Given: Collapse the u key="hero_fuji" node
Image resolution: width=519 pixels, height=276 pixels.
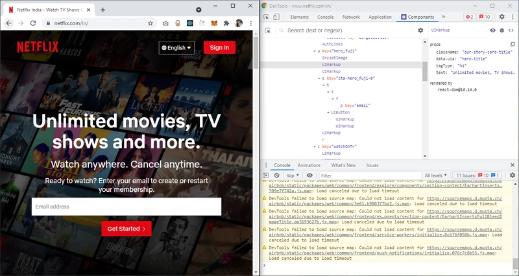Looking at the screenshot, I should (315, 51).
